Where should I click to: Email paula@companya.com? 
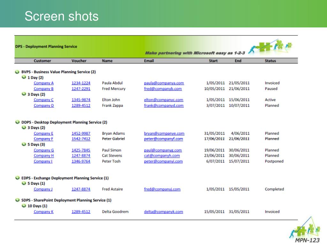click(164, 83)
